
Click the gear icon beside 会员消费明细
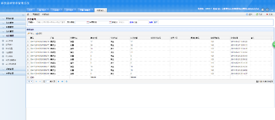(3, 60)
